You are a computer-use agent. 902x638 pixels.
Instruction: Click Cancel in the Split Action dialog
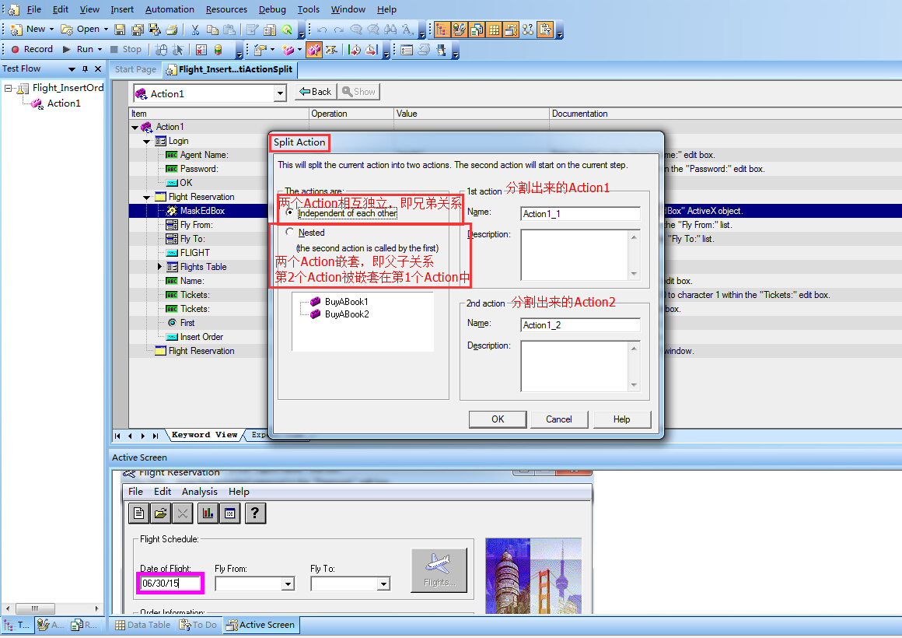(x=558, y=419)
